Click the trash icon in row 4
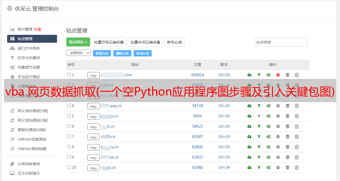 pyautogui.click(x=297, y=106)
